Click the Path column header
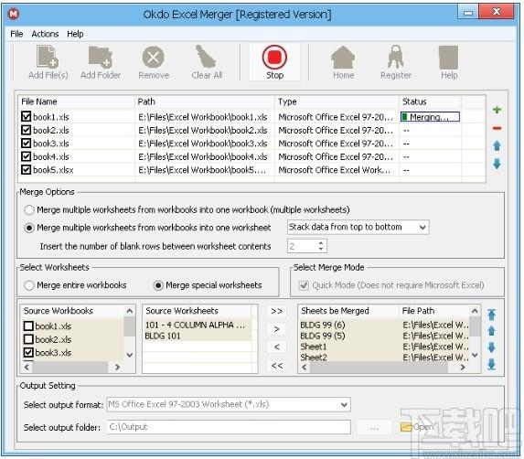 (x=205, y=101)
